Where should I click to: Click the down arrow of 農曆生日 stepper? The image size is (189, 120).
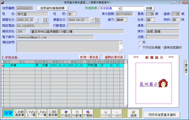[91, 21]
